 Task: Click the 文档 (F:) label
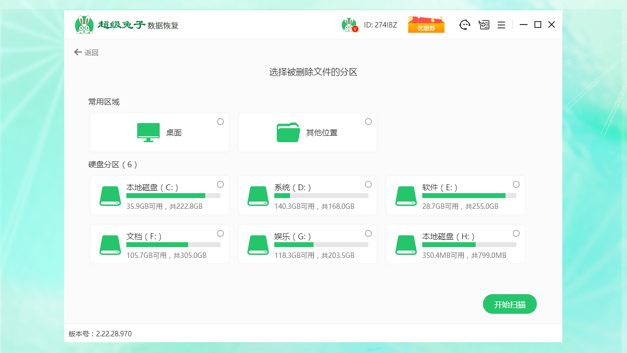[144, 236]
